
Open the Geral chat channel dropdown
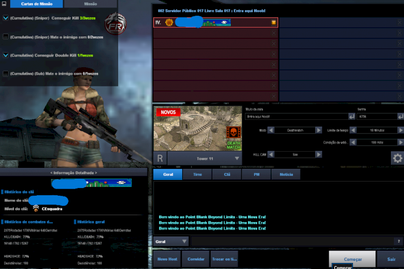coord(171,241)
